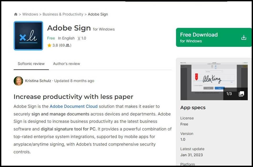Switch to Author's review tab

click(x=66, y=64)
